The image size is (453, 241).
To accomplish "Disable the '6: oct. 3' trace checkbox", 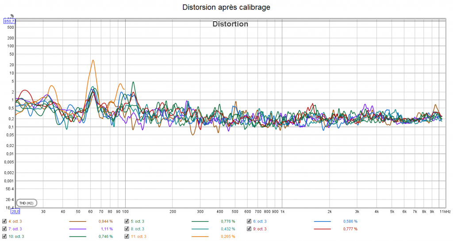I will [249, 221].
